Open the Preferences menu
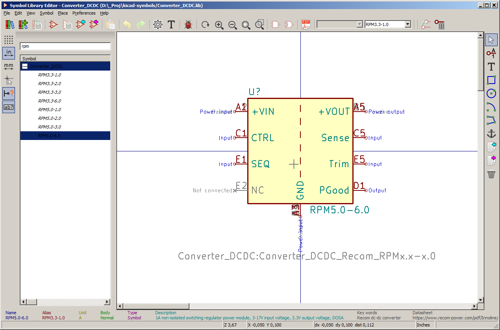The height and width of the screenshot is (330, 500). point(83,13)
